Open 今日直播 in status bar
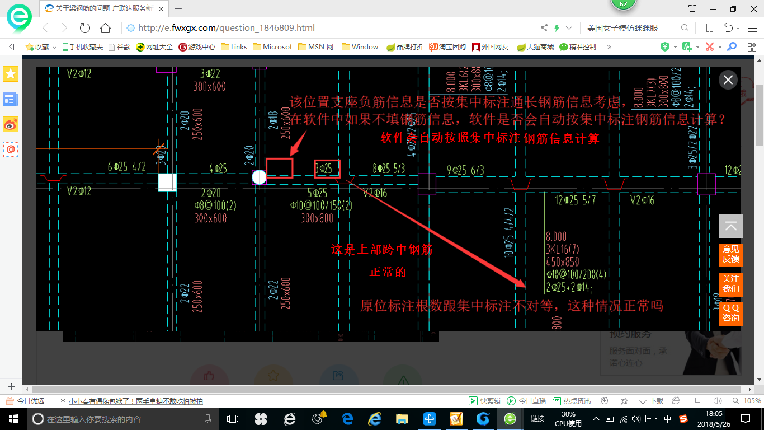 [526, 401]
